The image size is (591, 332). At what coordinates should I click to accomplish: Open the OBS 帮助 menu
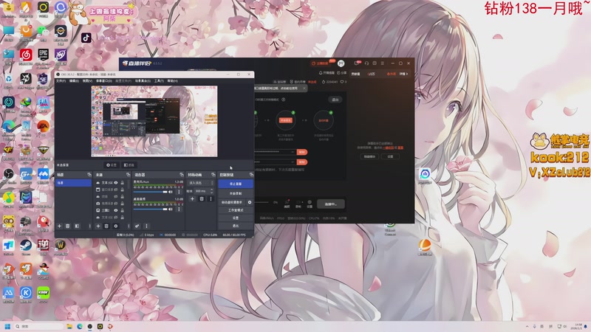(x=173, y=81)
